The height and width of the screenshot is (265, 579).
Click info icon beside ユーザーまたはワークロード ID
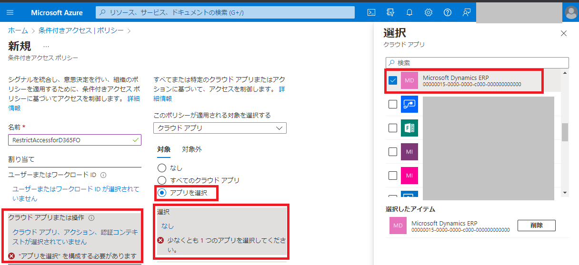pyautogui.click(x=103, y=175)
